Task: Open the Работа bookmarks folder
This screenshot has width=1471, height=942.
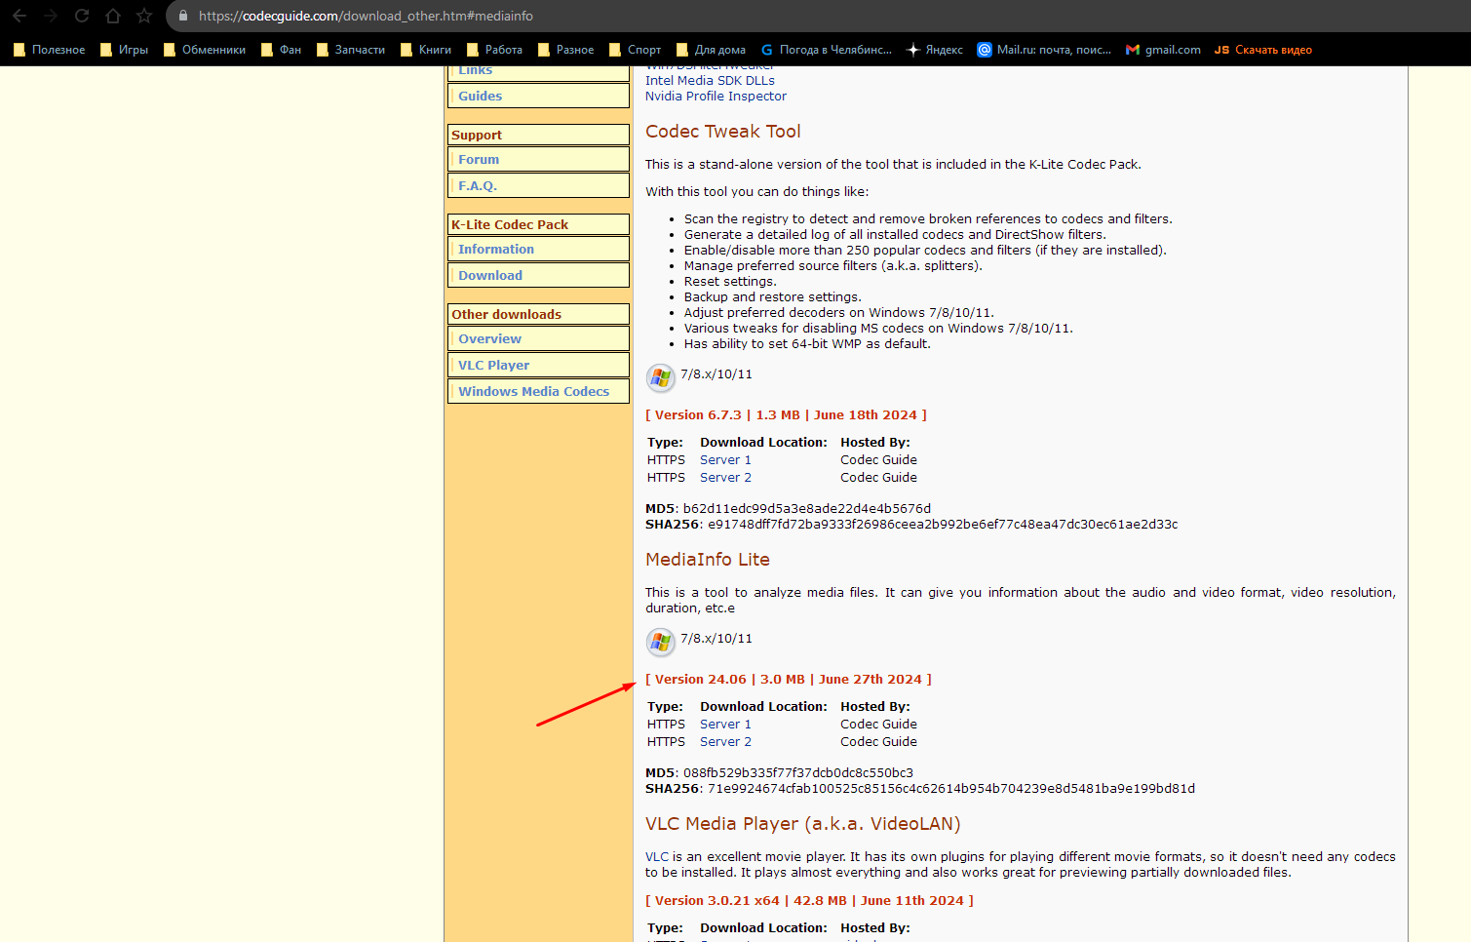Action: (494, 50)
